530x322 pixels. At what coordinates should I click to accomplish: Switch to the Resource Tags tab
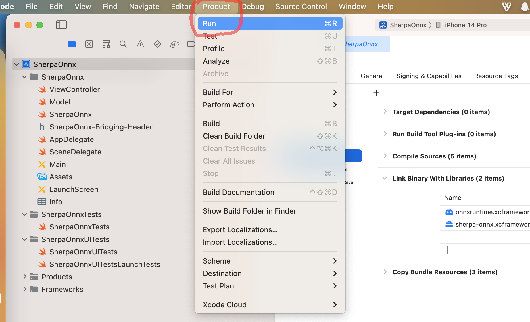496,76
